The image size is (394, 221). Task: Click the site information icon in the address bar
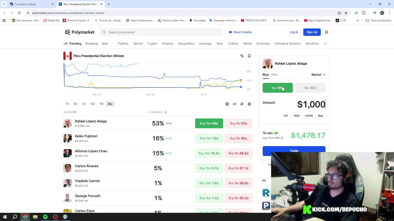[x=28, y=13]
